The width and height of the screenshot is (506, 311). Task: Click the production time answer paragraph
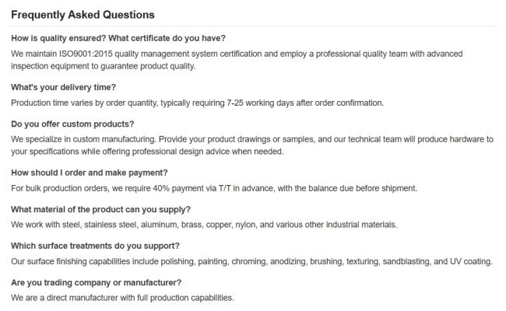pos(197,103)
